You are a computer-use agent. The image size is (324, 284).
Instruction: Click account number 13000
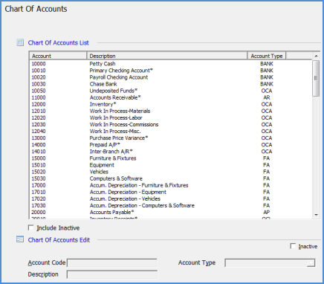click(39, 138)
